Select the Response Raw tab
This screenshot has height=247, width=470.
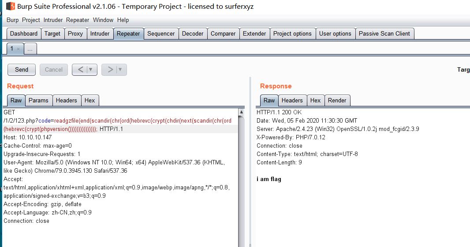coord(269,100)
